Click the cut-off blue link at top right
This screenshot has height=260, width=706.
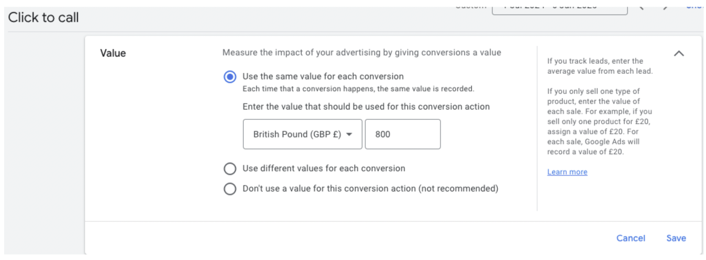coord(694,7)
